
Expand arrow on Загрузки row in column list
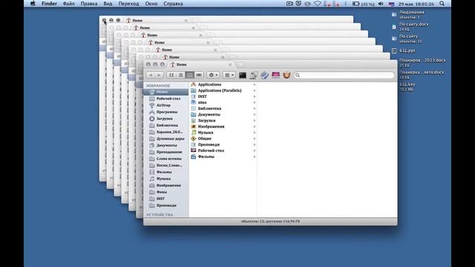(x=255, y=120)
